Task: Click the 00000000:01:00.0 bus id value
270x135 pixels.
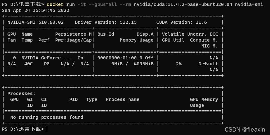Action: (120, 58)
